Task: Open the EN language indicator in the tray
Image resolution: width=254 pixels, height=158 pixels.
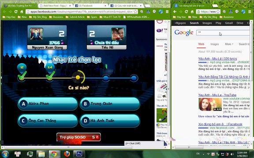Action: click(198, 154)
